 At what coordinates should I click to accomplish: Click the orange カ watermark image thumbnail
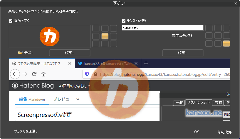[50, 36]
